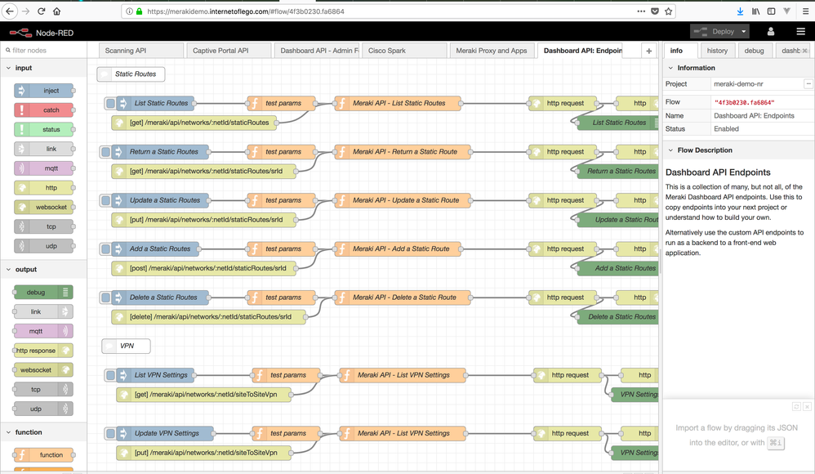Image resolution: width=815 pixels, height=474 pixels.
Task: Collapse the input palette category
Action: tap(8, 68)
